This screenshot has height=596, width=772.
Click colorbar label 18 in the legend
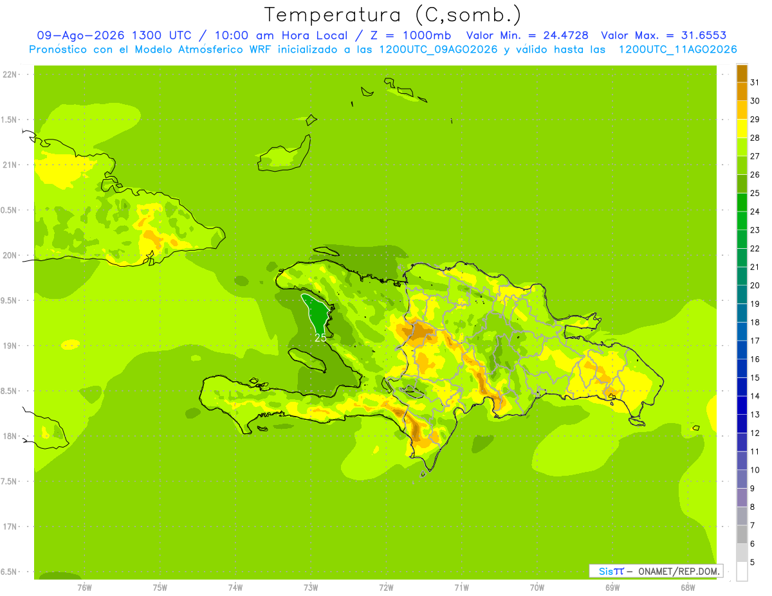(x=755, y=322)
